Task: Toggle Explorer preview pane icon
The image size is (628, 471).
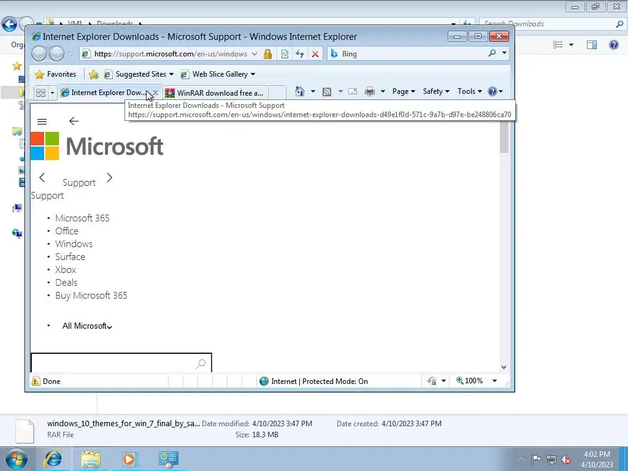Action: (x=592, y=44)
